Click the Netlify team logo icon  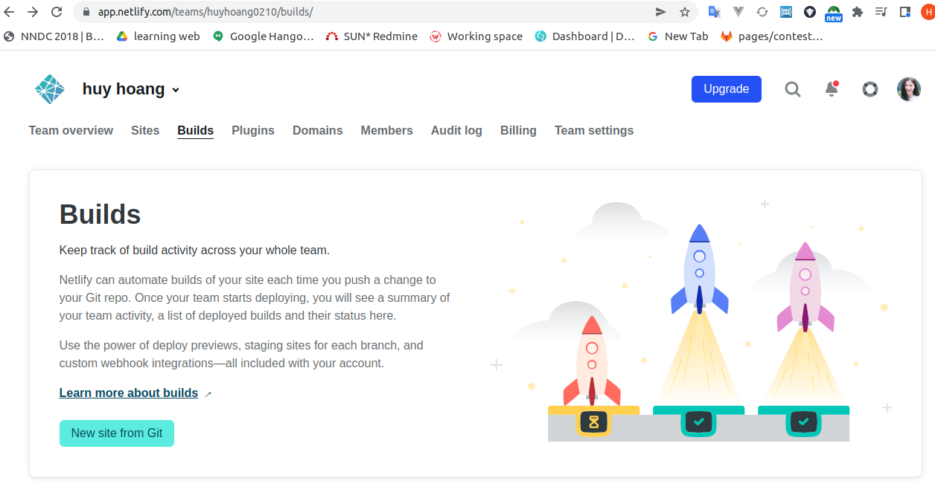coord(48,88)
